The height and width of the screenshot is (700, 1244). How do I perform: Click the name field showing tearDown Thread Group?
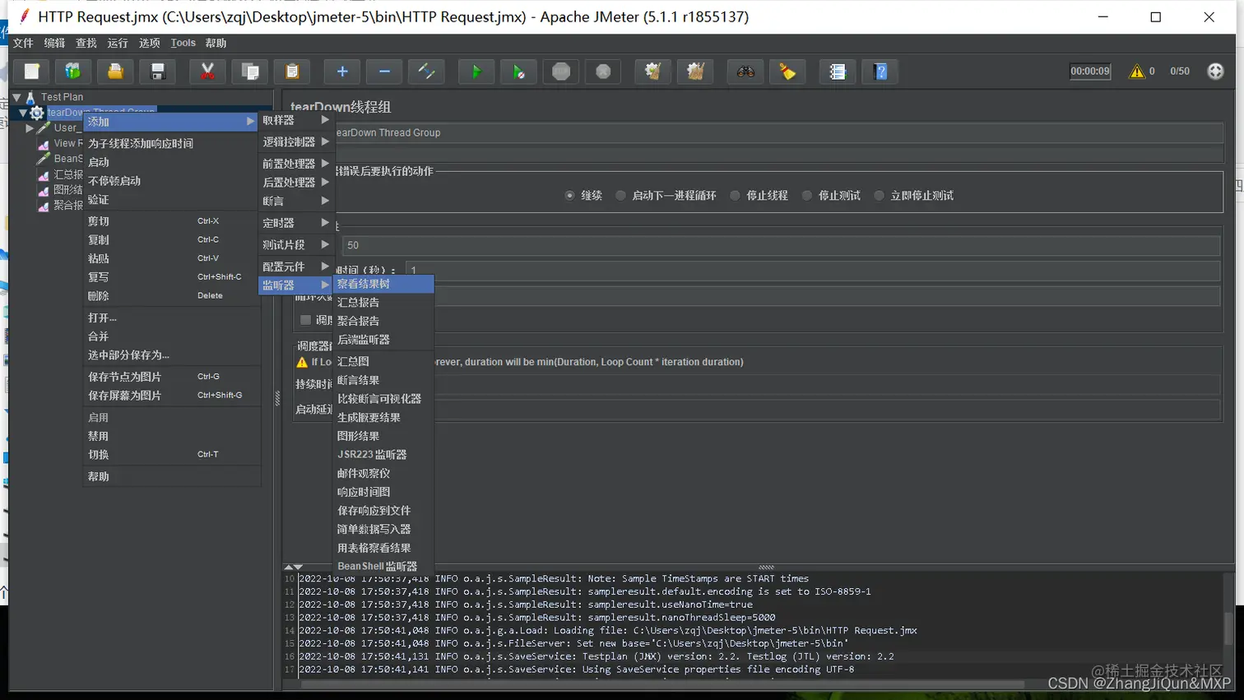coord(777,132)
